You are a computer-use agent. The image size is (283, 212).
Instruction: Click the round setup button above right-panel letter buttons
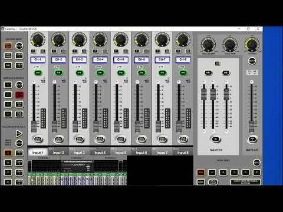coord(256,163)
